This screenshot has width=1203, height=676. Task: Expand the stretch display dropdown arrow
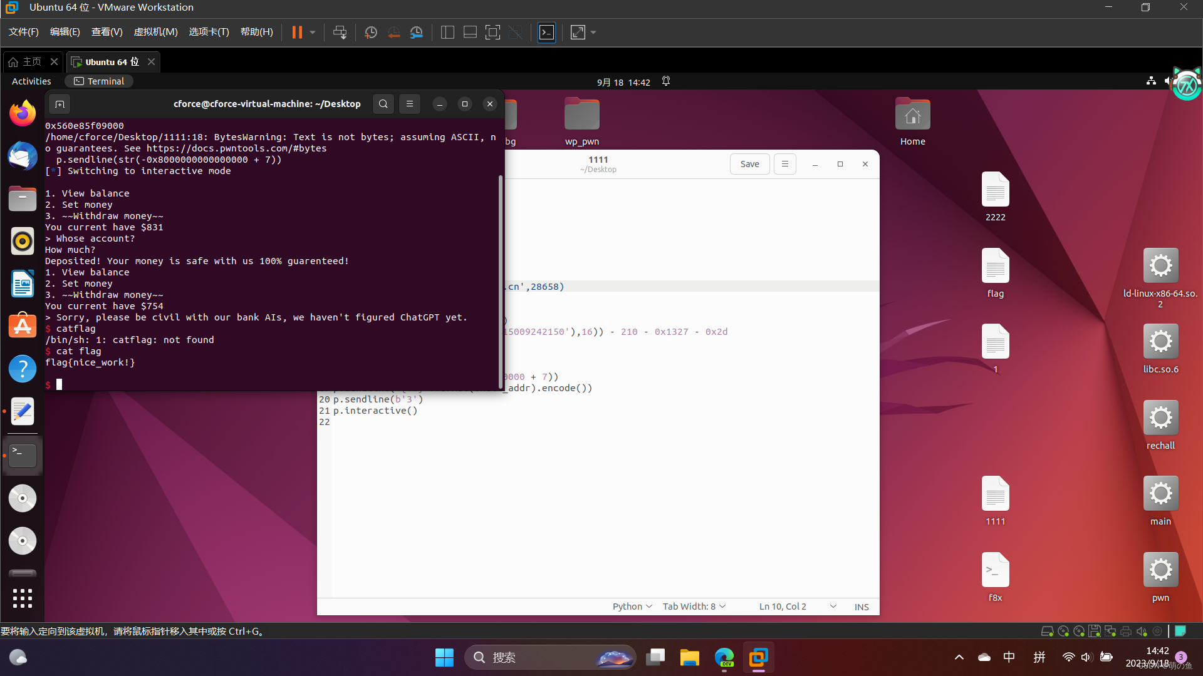[593, 32]
